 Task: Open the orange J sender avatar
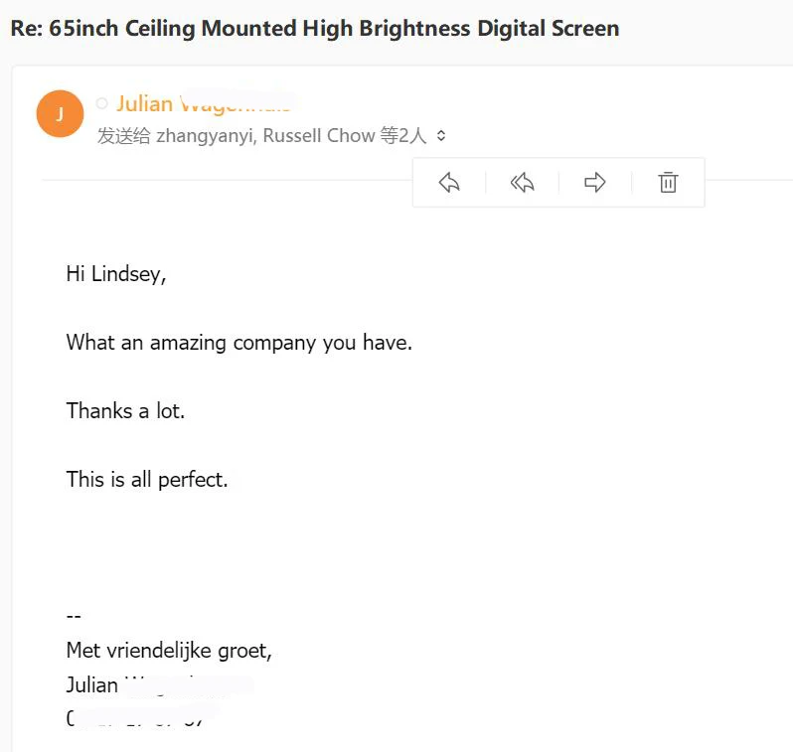pyautogui.click(x=60, y=114)
